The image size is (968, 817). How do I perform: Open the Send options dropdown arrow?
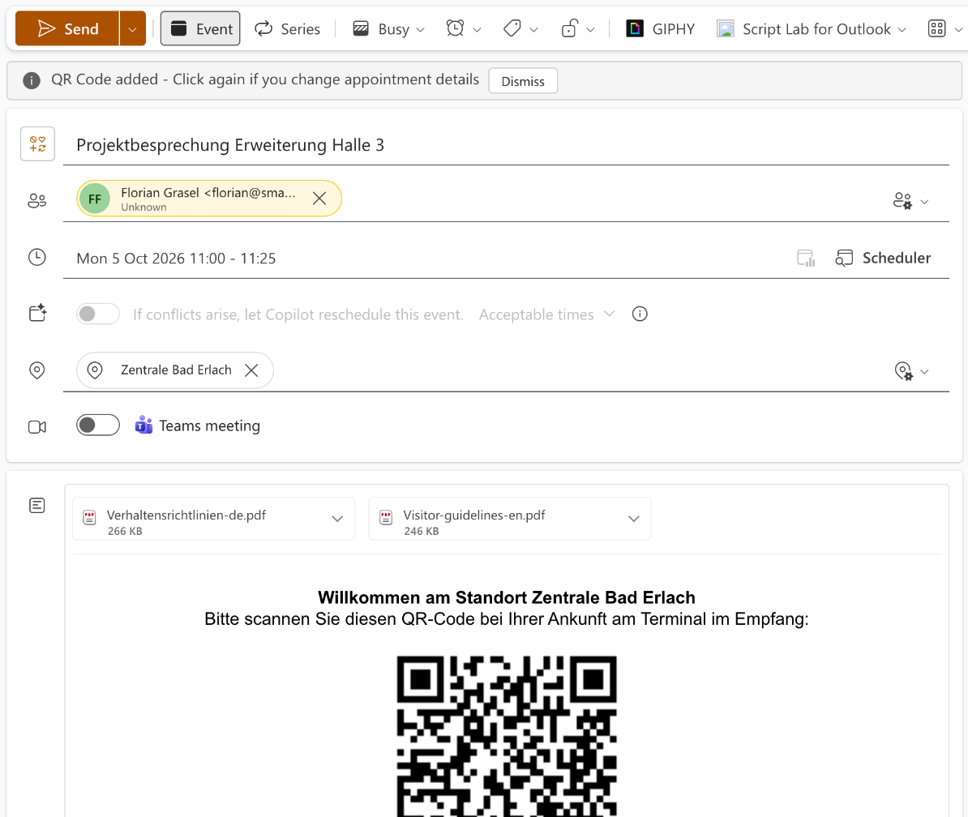(x=133, y=28)
